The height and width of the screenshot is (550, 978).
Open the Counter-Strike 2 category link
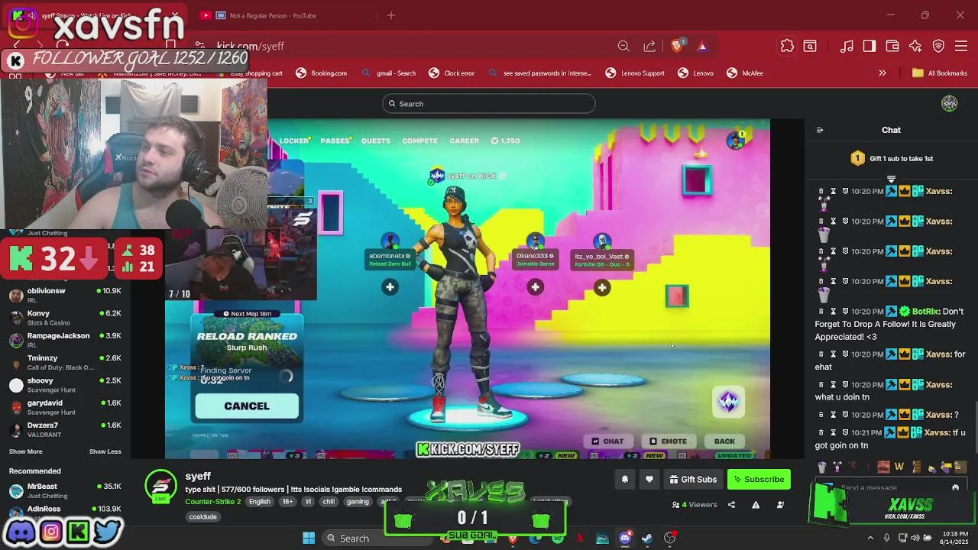click(213, 502)
